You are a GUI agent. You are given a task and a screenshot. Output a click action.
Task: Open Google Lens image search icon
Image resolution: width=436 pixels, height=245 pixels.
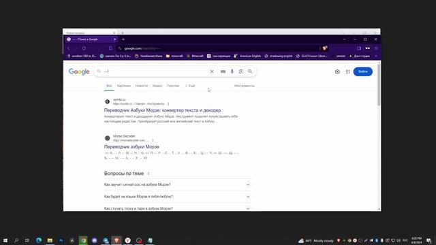point(240,71)
